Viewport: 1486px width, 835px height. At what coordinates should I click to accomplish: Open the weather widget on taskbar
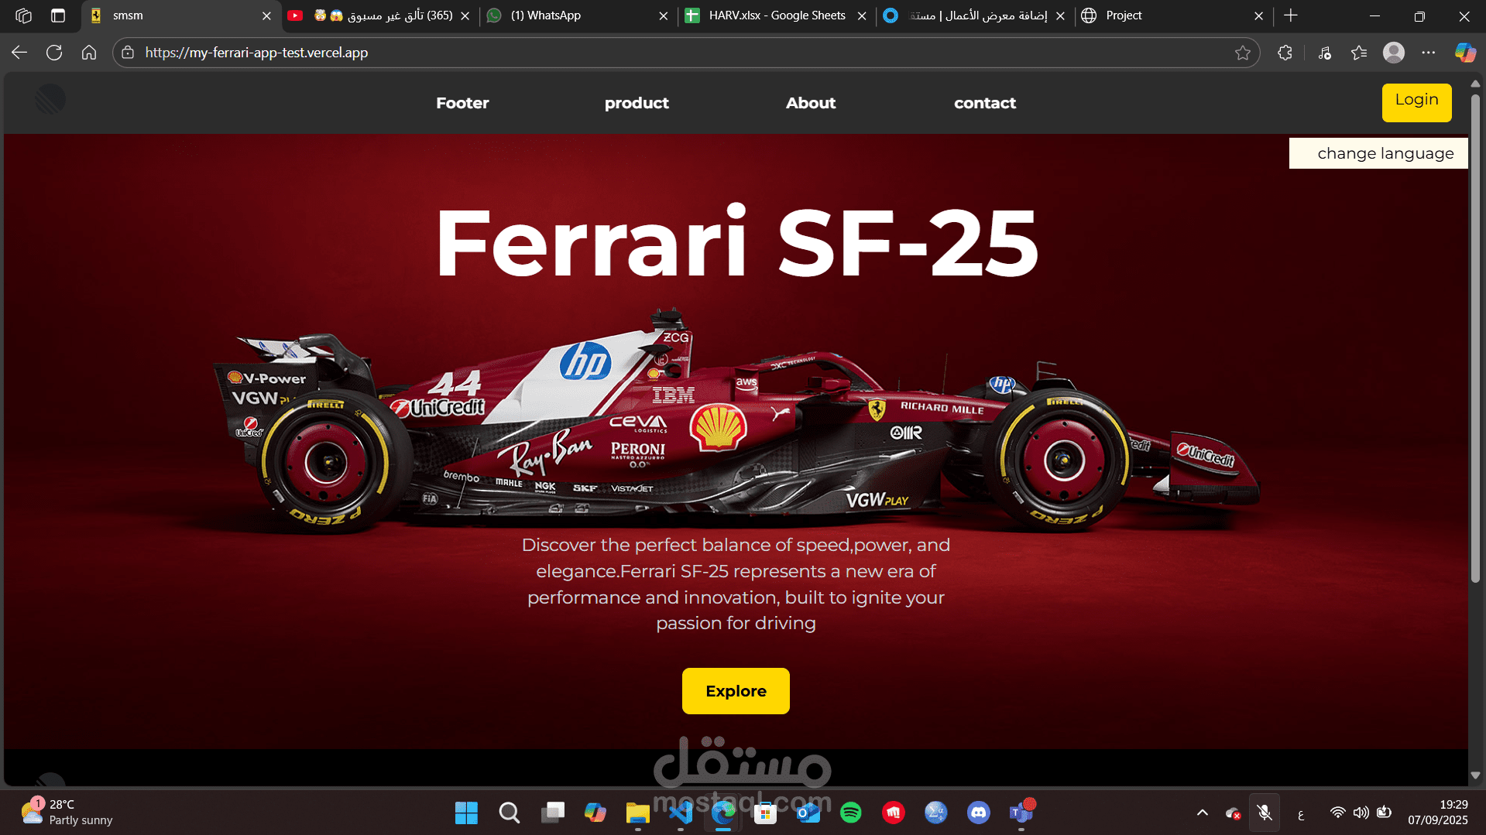67,813
